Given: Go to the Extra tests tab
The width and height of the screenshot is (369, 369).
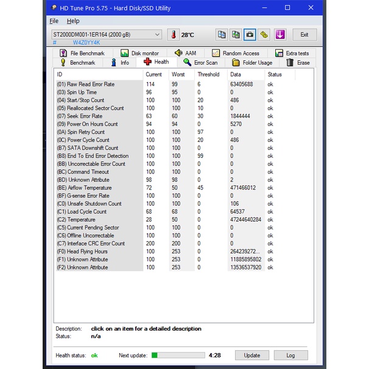Looking at the screenshot, I should tap(292, 54).
